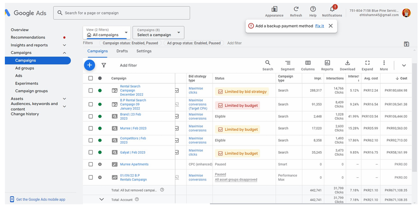
Task: Select checkbox for B.P Rental Search Campaign 09
Action: point(91,104)
